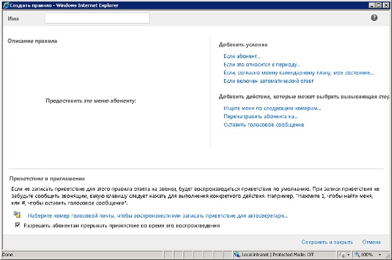
Task: Add action 'Перенаправить абонента на...'
Action: coord(261,116)
